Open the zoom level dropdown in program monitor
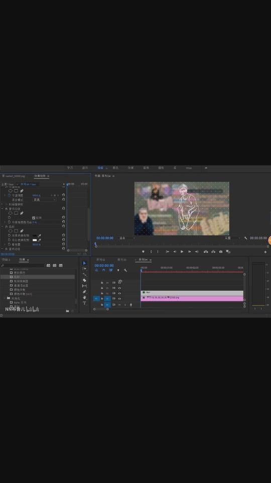The image size is (271, 483). tap(127, 238)
